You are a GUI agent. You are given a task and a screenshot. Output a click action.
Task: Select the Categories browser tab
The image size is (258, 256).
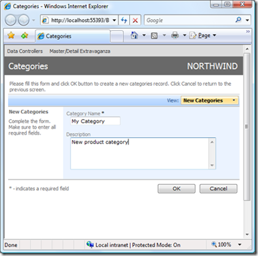[x=73, y=36]
